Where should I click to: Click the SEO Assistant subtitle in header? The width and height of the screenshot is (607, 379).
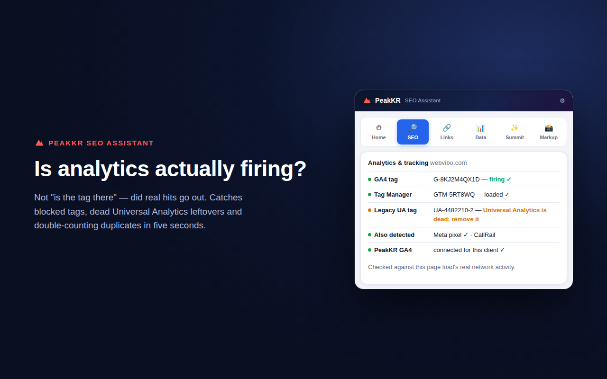[x=423, y=100]
